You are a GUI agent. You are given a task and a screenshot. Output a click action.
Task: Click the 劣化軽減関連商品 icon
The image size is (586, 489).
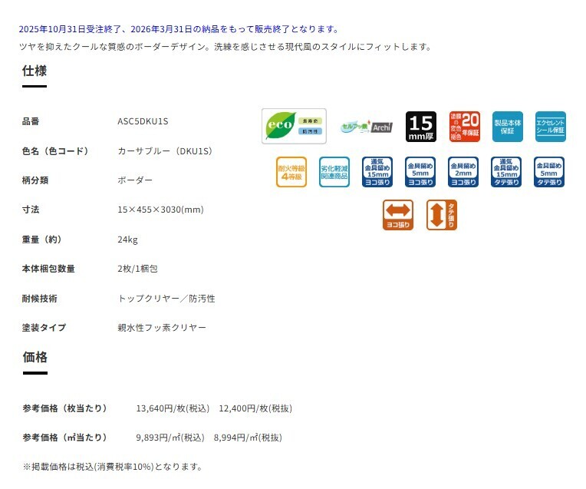[x=334, y=172]
